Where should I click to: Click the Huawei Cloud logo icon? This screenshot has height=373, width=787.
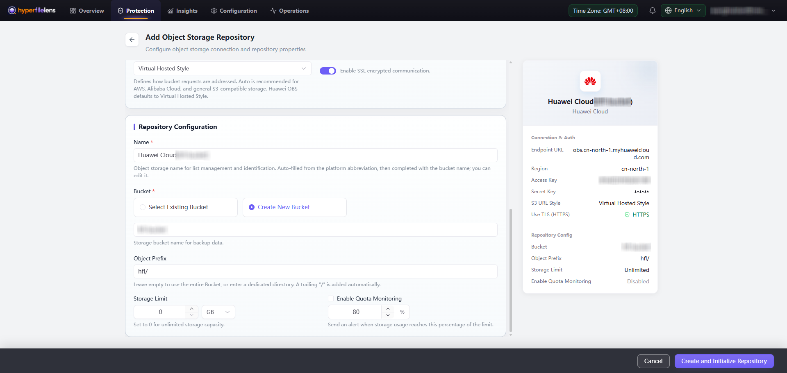point(590,81)
